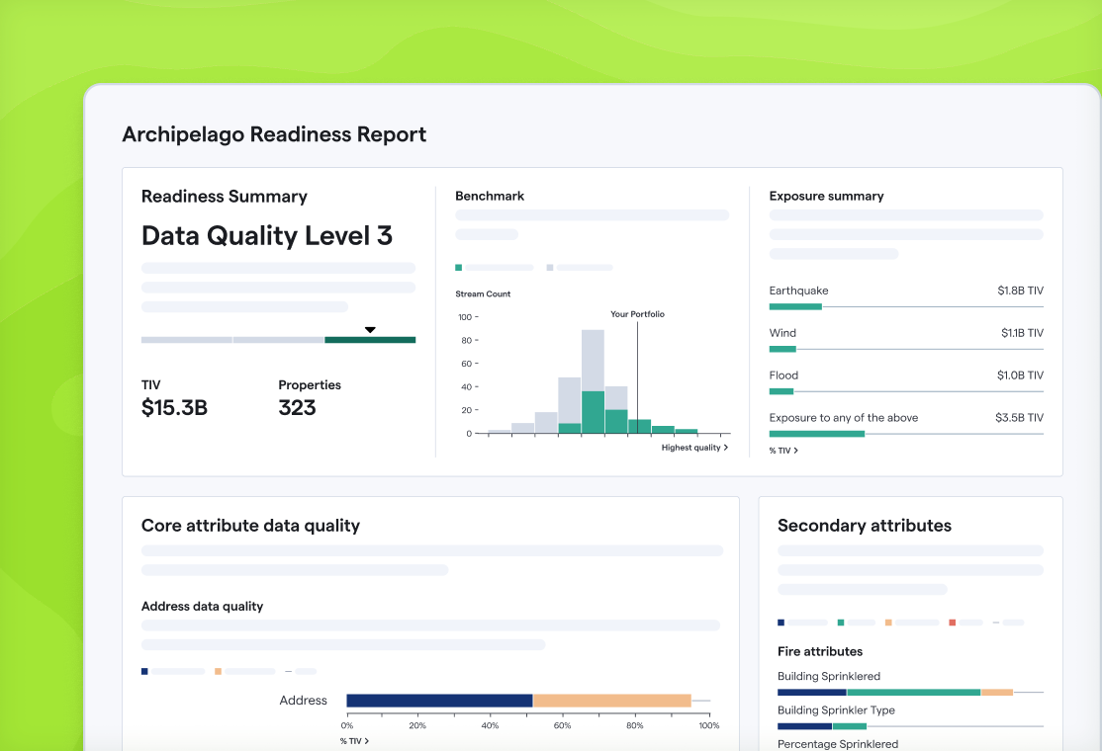Click the navy legend square in Secondary attributes
The width and height of the screenshot is (1102, 751).
[x=781, y=623]
